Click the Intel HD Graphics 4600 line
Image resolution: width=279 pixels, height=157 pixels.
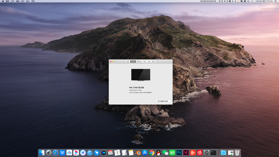point(140,93)
